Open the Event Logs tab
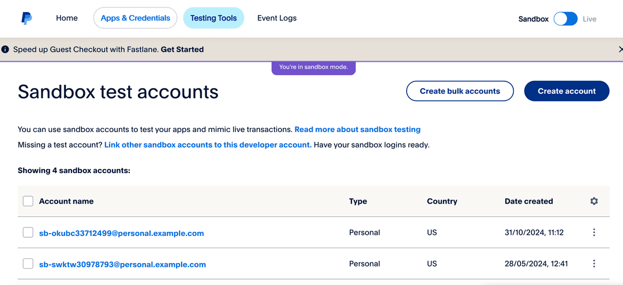This screenshot has height=285, width=623. pos(277,18)
